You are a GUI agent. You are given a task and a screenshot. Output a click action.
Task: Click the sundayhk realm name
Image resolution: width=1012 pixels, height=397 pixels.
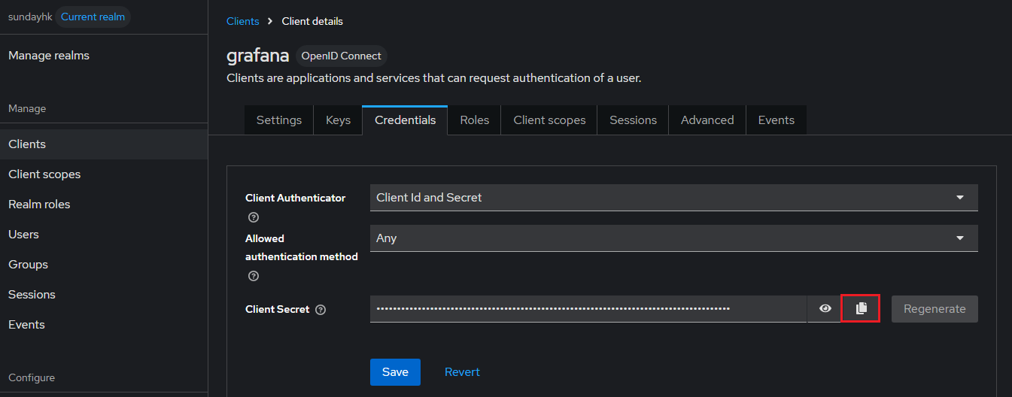click(x=30, y=17)
